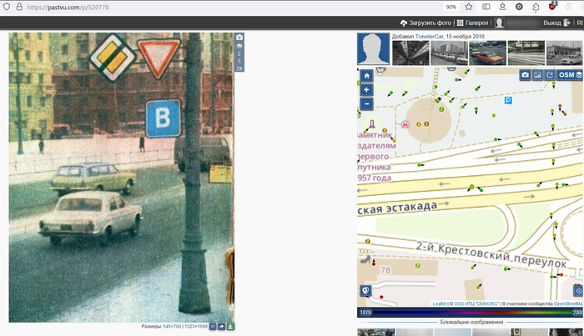Open the OSM map layers selector
Image resolution: width=584 pixels, height=336 pixels.
pos(570,75)
